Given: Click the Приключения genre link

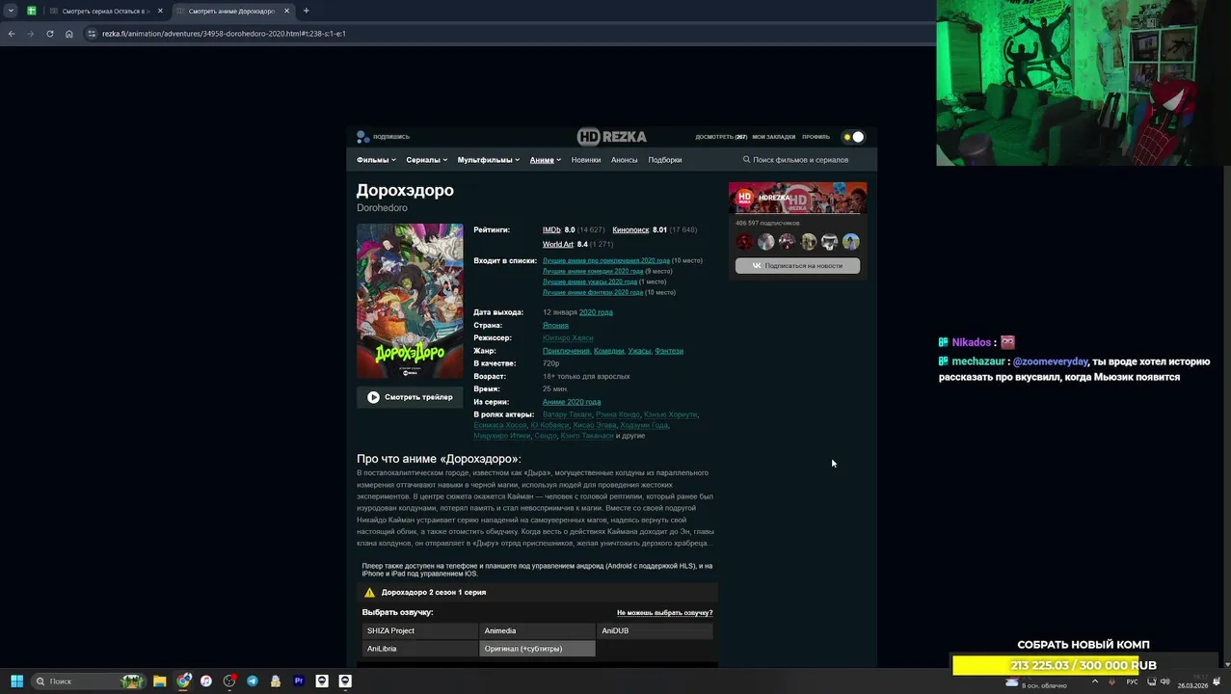Looking at the screenshot, I should coord(566,351).
